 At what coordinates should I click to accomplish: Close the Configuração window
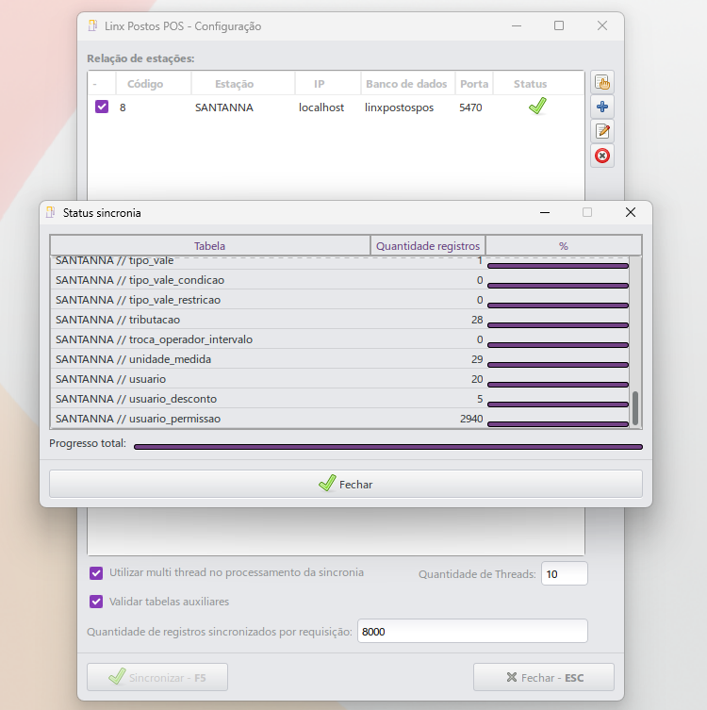(x=602, y=25)
